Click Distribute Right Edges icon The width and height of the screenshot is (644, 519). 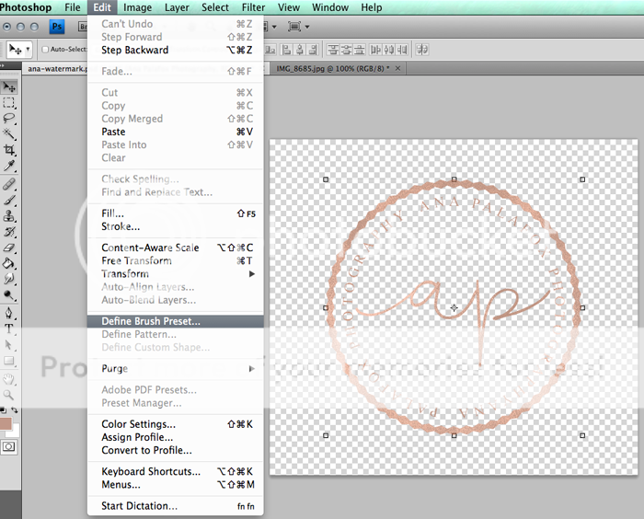click(402, 50)
